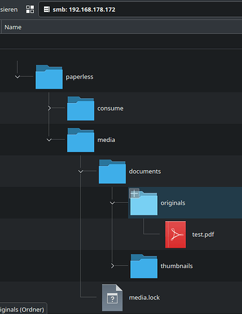Collapse the documents folder
This screenshot has width=242, height=314.
click(80, 171)
